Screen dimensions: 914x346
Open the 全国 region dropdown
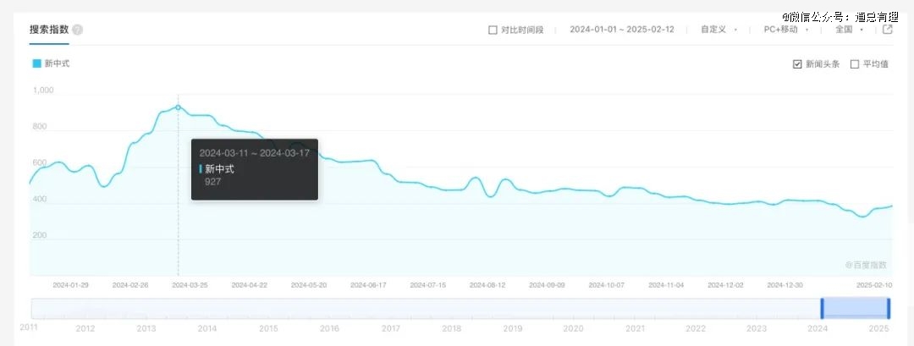point(848,30)
